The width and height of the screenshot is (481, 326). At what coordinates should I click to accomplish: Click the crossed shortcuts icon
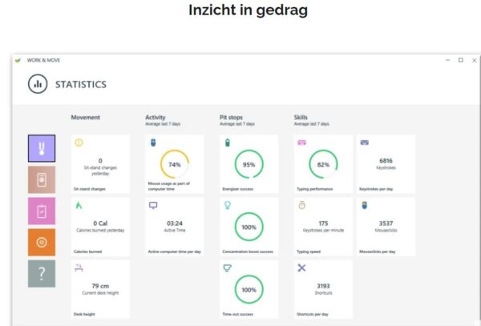pyautogui.click(x=301, y=268)
